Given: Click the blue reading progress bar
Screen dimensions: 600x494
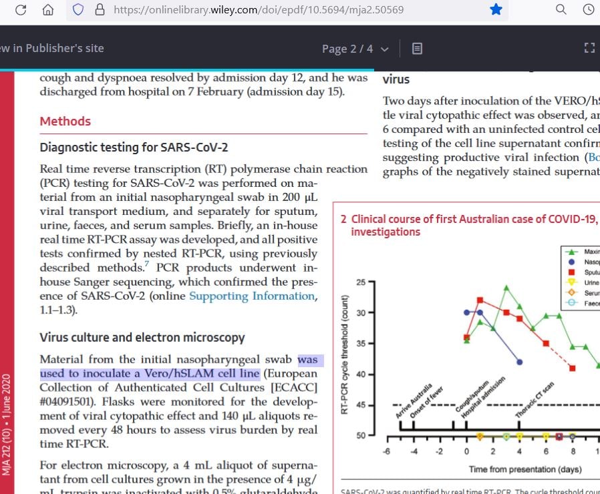Looking at the screenshot, I should click(x=187, y=69).
